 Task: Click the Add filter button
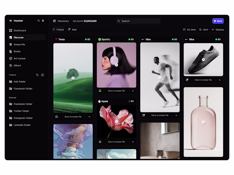(x=72, y=30)
